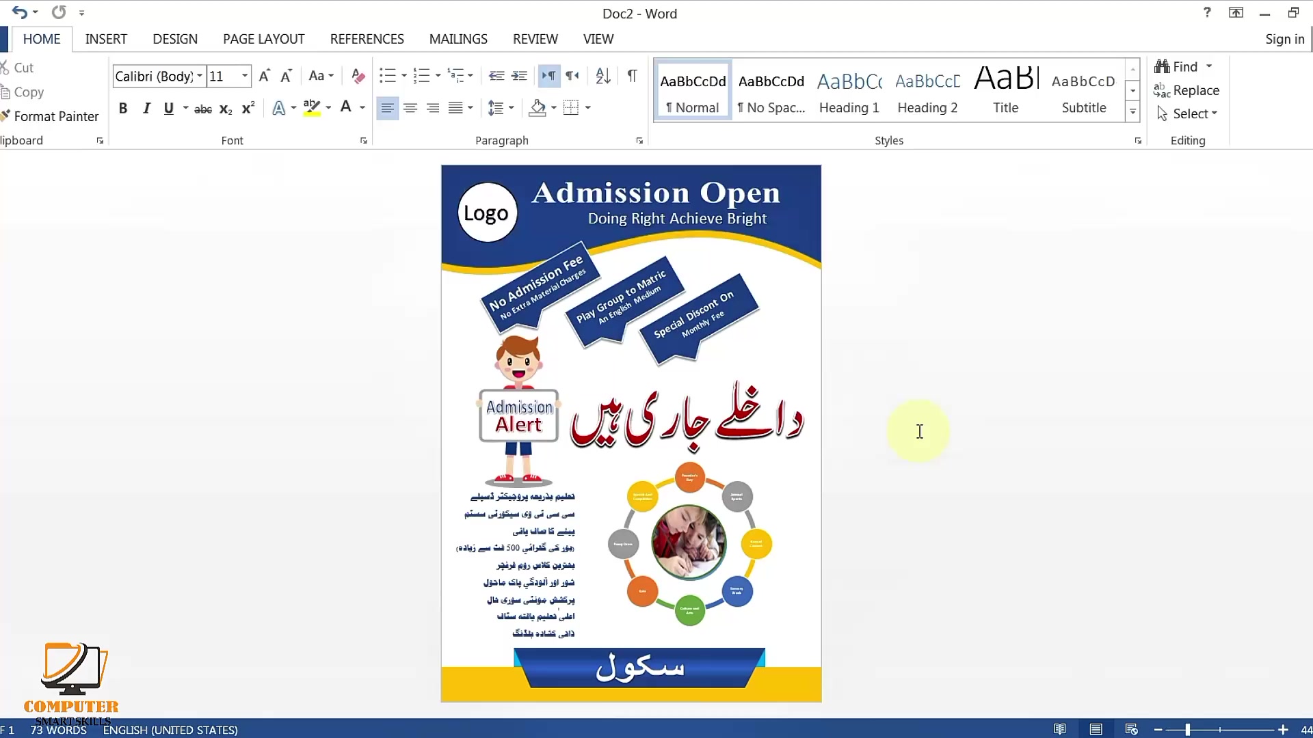Open the INSERT tab

pos(106,39)
